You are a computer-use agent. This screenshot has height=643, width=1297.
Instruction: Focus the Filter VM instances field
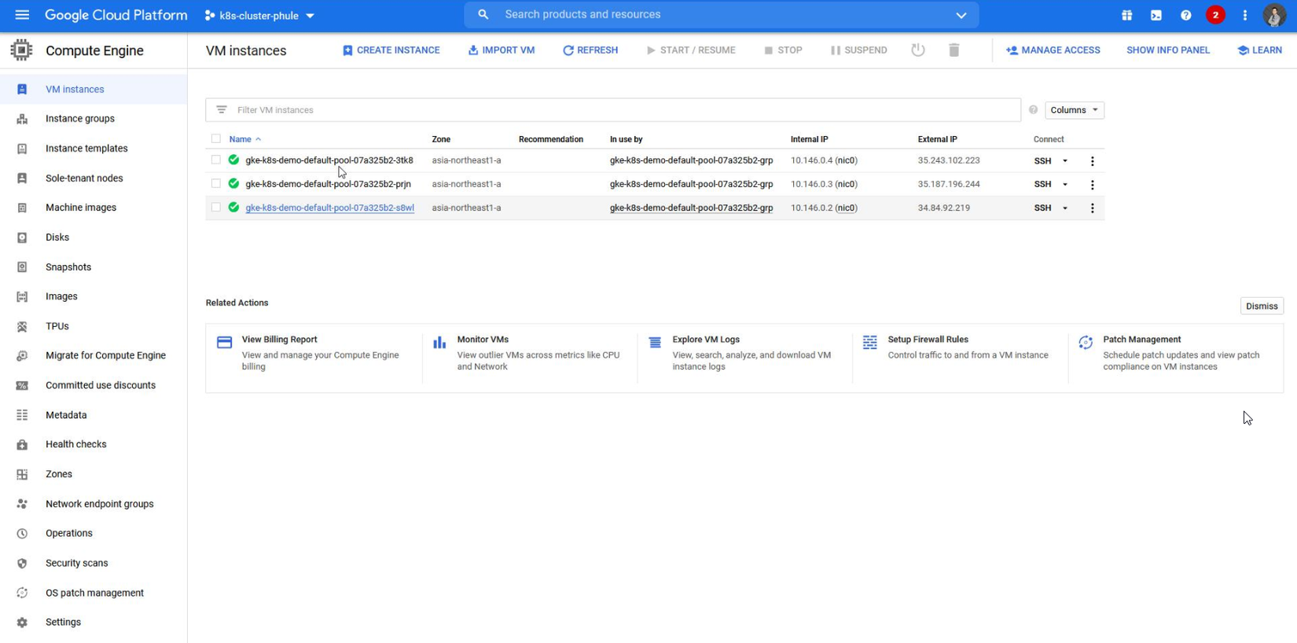click(x=613, y=110)
